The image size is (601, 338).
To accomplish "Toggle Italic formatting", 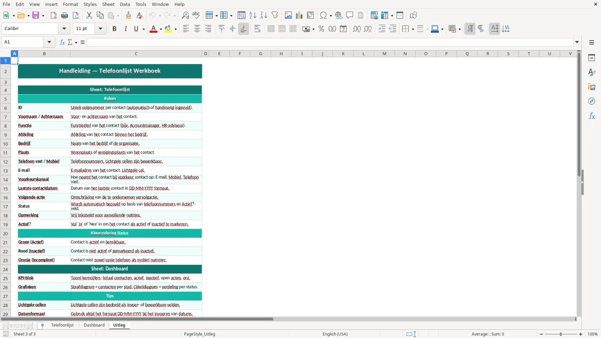I will (x=126, y=29).
